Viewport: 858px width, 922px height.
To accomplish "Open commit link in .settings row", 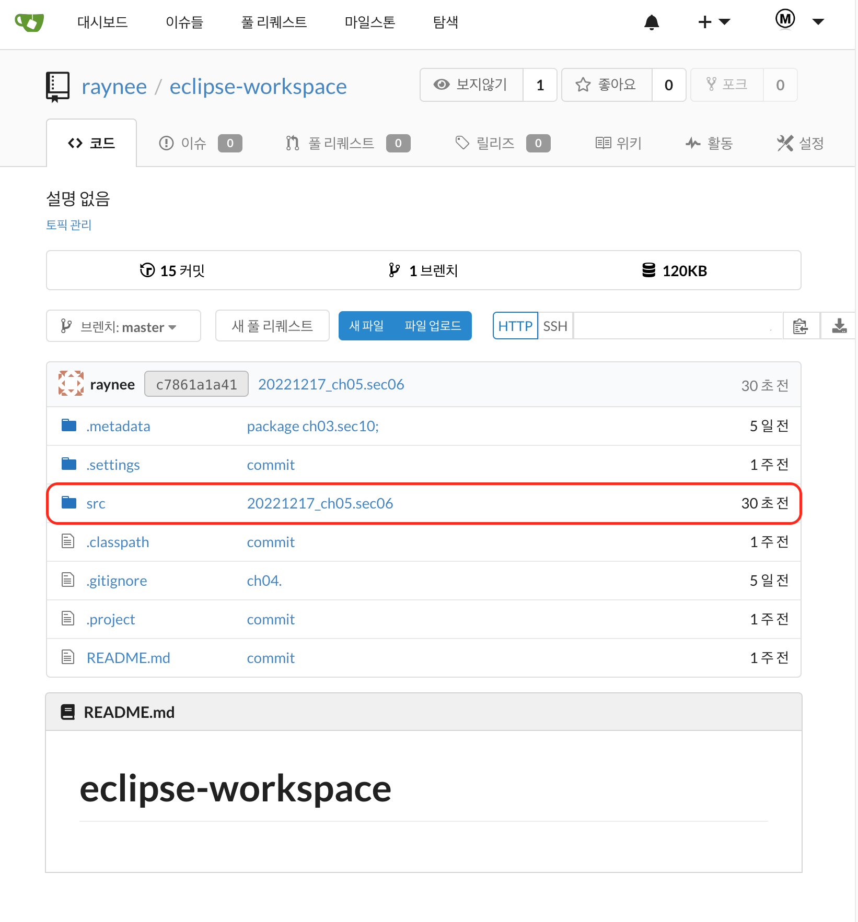I will click(x=271, y=465).
